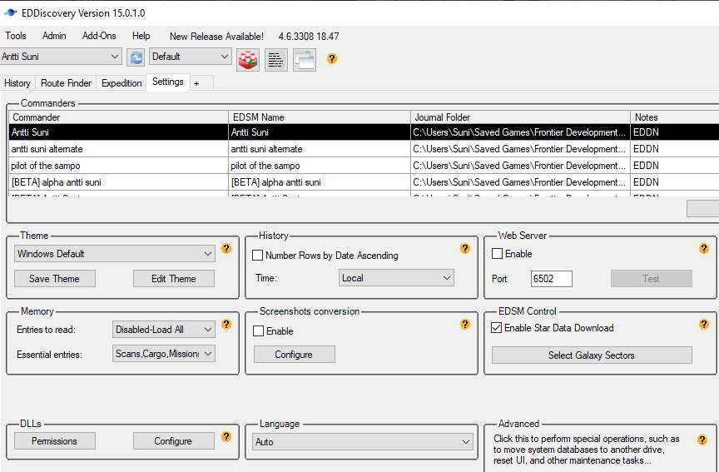
Task: Click the Notes column header
Action: (x=675, y=117)
